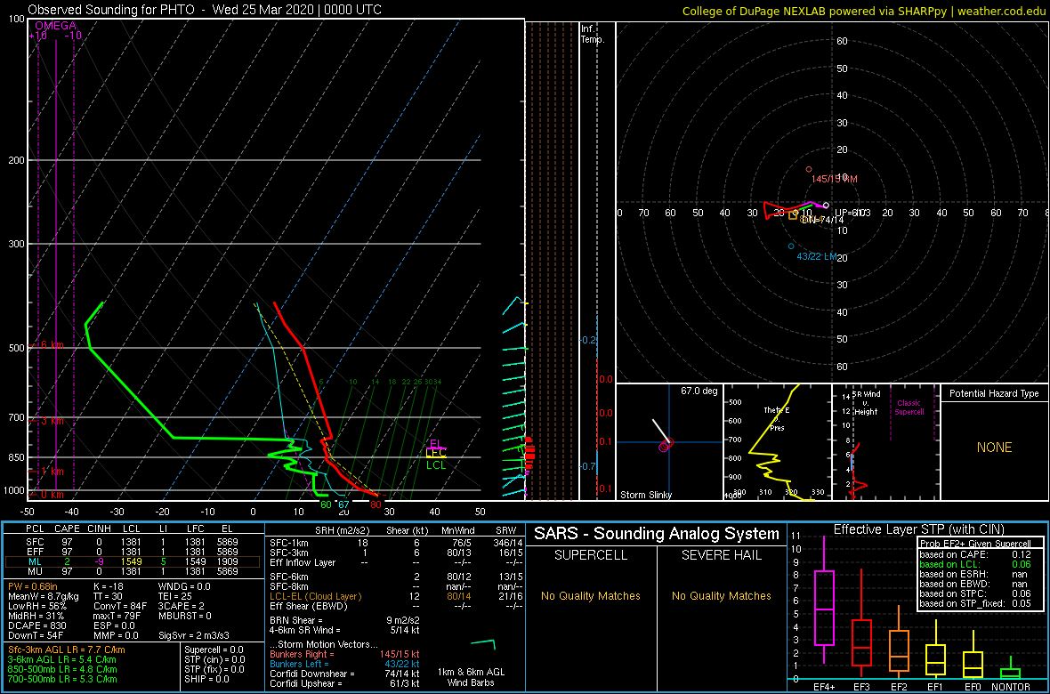Click the CINH column header
Image resolution: width=1050 pixels, height=694 pixels.
click(x=99, y=529)
